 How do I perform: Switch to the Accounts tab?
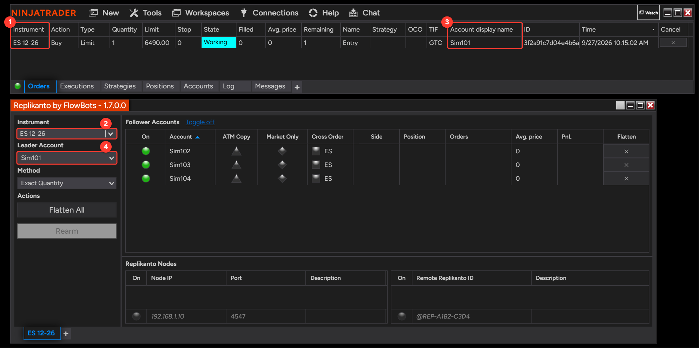(x=198, y=86)
